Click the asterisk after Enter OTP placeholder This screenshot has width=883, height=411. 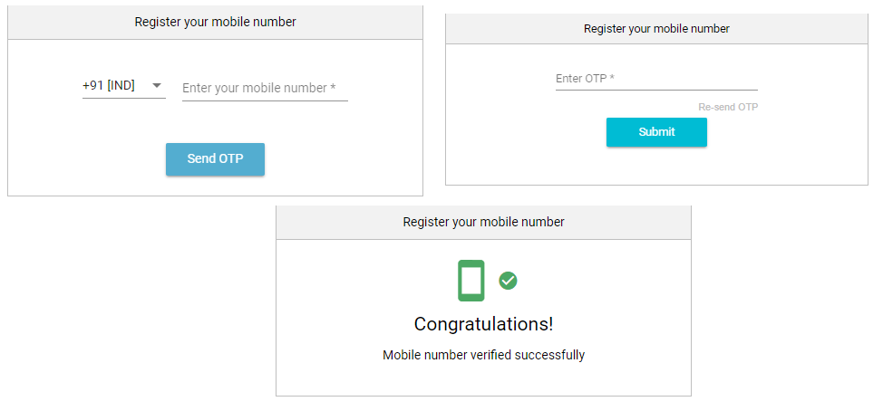612,77
